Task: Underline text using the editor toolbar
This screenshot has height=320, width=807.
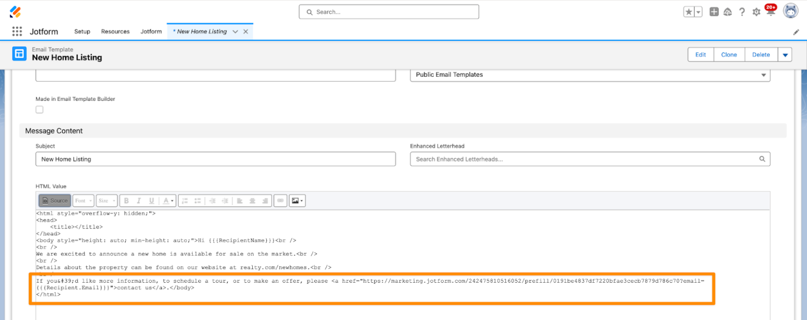Action: coord(151,200)
